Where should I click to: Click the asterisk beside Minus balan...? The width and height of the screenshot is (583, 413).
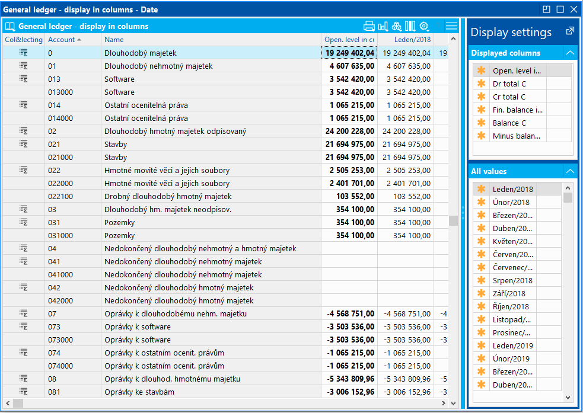(x=481, y=136)
